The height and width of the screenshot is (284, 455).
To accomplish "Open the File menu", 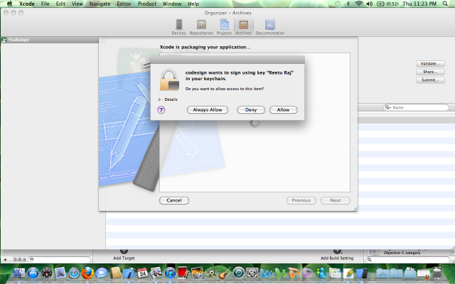I will [x=45, y=4].
